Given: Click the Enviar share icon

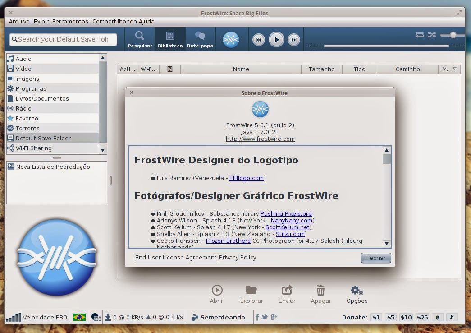Looking at the screenshot, I should tap(287, 290).
